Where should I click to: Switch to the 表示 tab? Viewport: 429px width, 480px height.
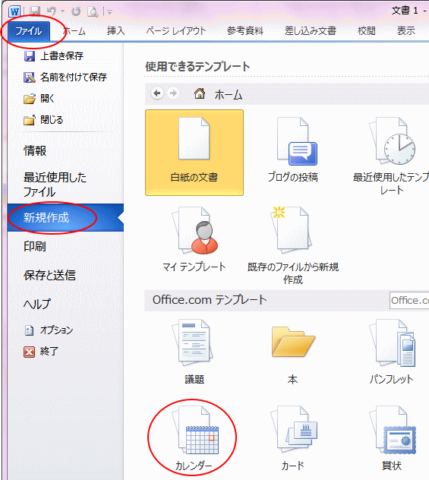(405, 31)
